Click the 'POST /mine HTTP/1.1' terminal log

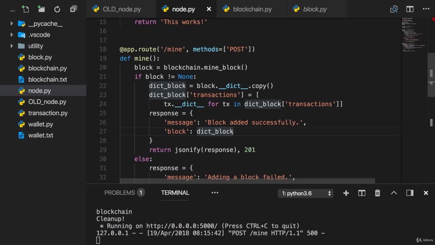267,233
